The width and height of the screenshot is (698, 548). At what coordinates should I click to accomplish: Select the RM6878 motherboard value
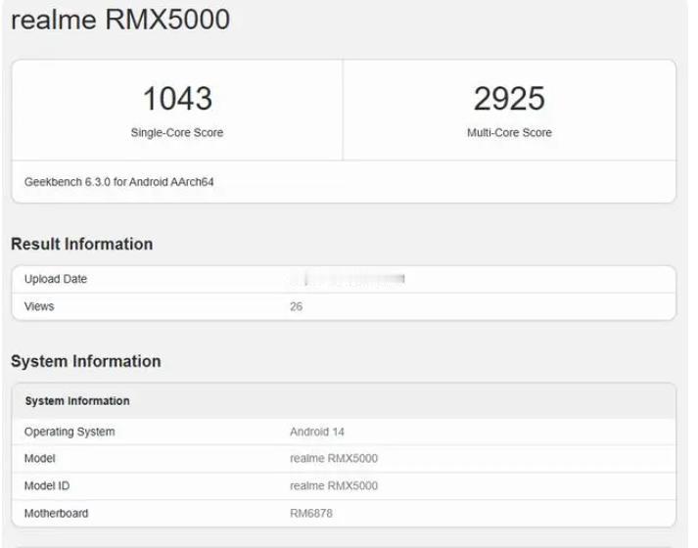pyautogui.click(x=311, y=514)
